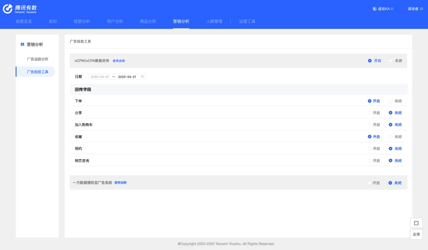Image resolution: width=428 pixels, height=250 pixels.
Task: Switch to the 经营总览 tab
Action: (24, 21)
